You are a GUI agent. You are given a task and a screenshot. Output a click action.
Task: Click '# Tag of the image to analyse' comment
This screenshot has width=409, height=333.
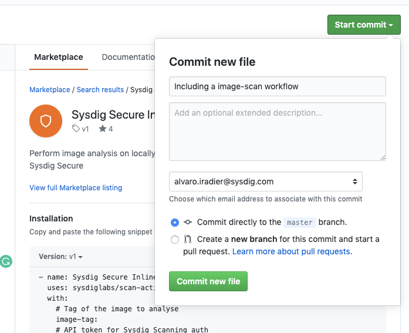[117, 309]
